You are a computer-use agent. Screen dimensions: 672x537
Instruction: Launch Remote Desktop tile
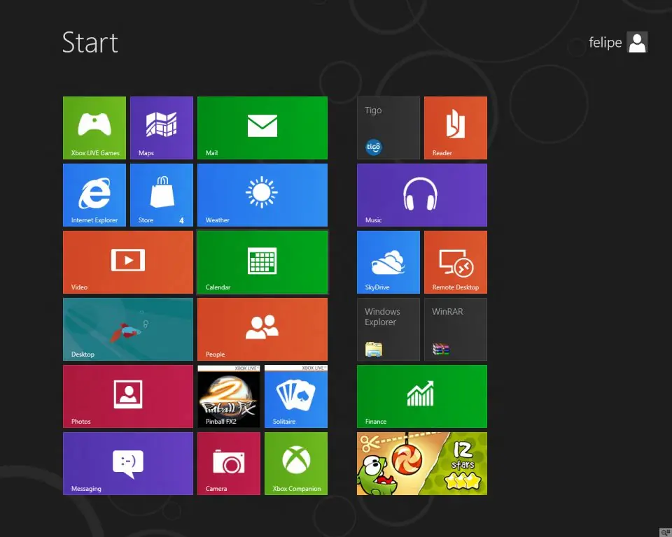click(x=456, y=262)
